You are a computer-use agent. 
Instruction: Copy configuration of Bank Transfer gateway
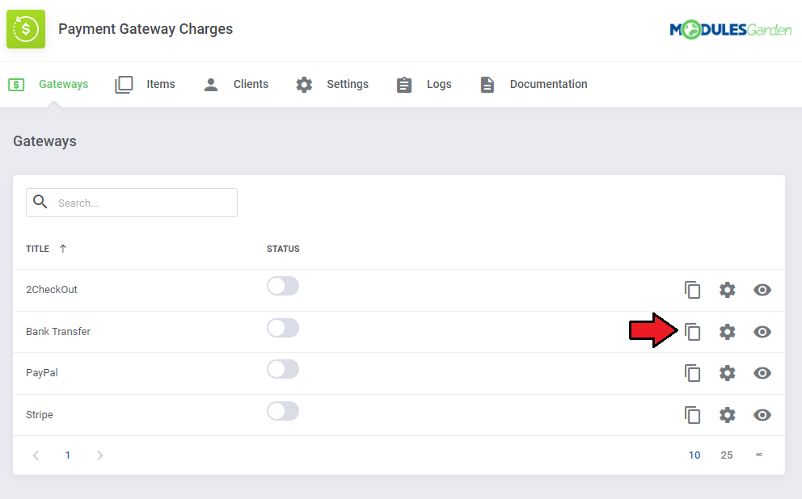coord(693,332)
